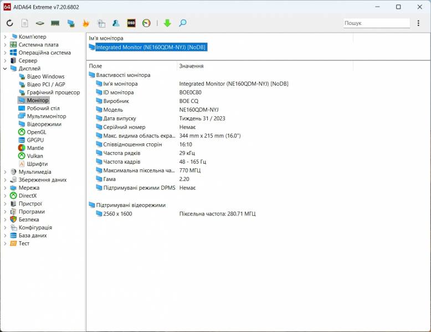Click the green download arrow icon

click(167, 23)
